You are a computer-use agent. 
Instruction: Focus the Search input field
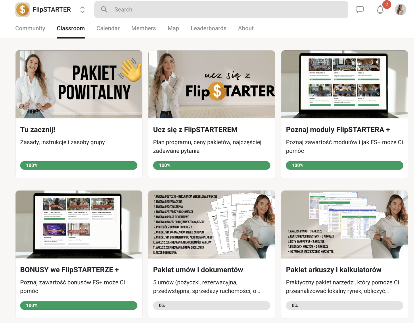[x=221, y=9]
